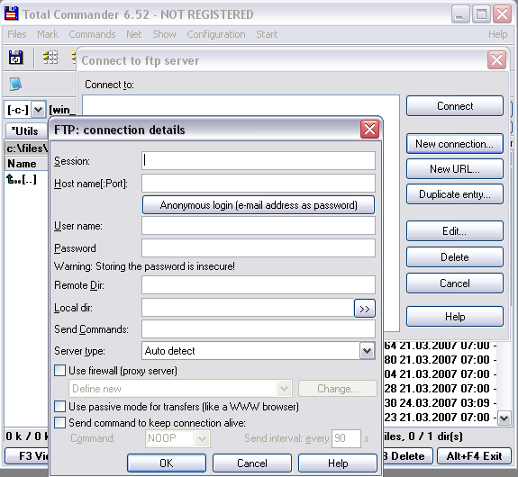This screenshot has width=518, height=477.
Task: Click the Name column header
Action: click(x=26, y=164)
